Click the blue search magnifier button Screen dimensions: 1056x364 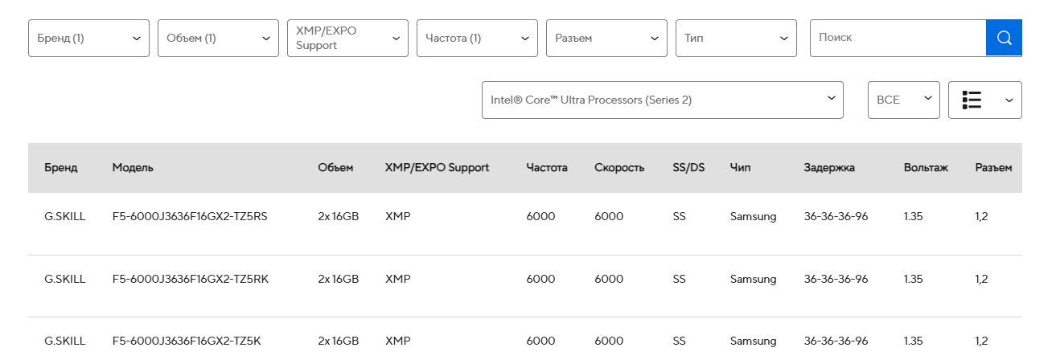(x=1004, y=38)
